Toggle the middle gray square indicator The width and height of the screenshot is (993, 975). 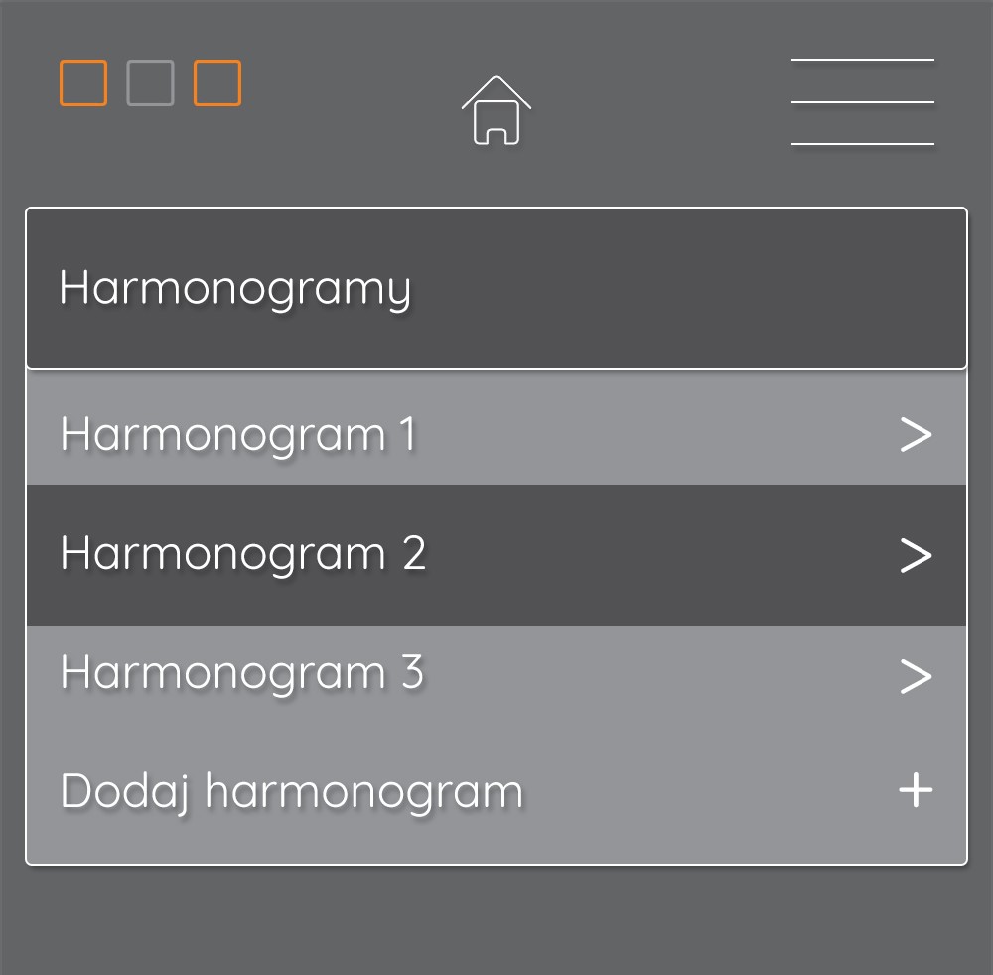click(x=150, y=83)
